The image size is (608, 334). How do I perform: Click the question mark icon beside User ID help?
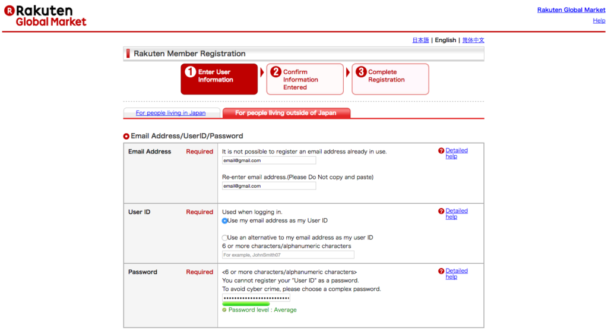[x=441, y=212]
